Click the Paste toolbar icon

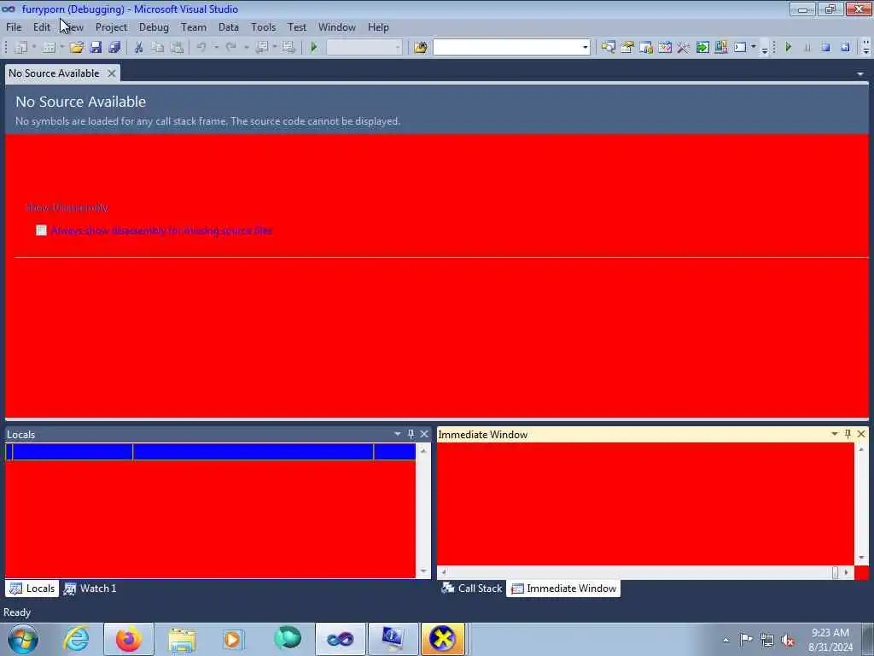click(x=177, y=48)
